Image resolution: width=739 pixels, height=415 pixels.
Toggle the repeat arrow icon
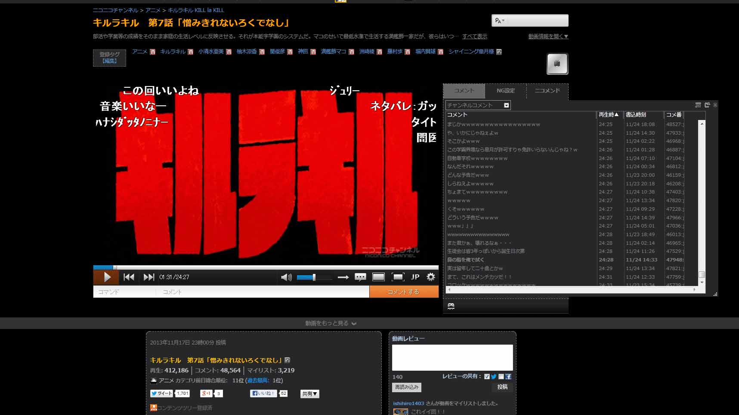[343, 277]
